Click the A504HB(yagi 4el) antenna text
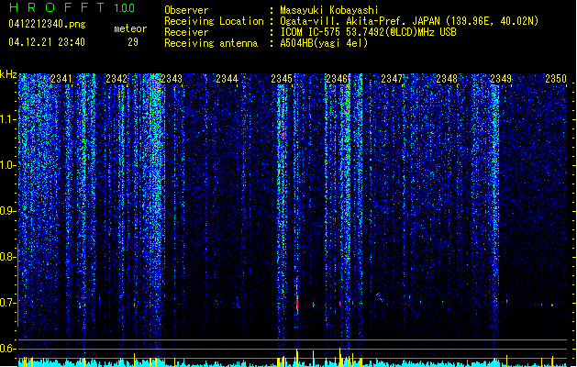The image size is (577, 367). coord(324,43)
